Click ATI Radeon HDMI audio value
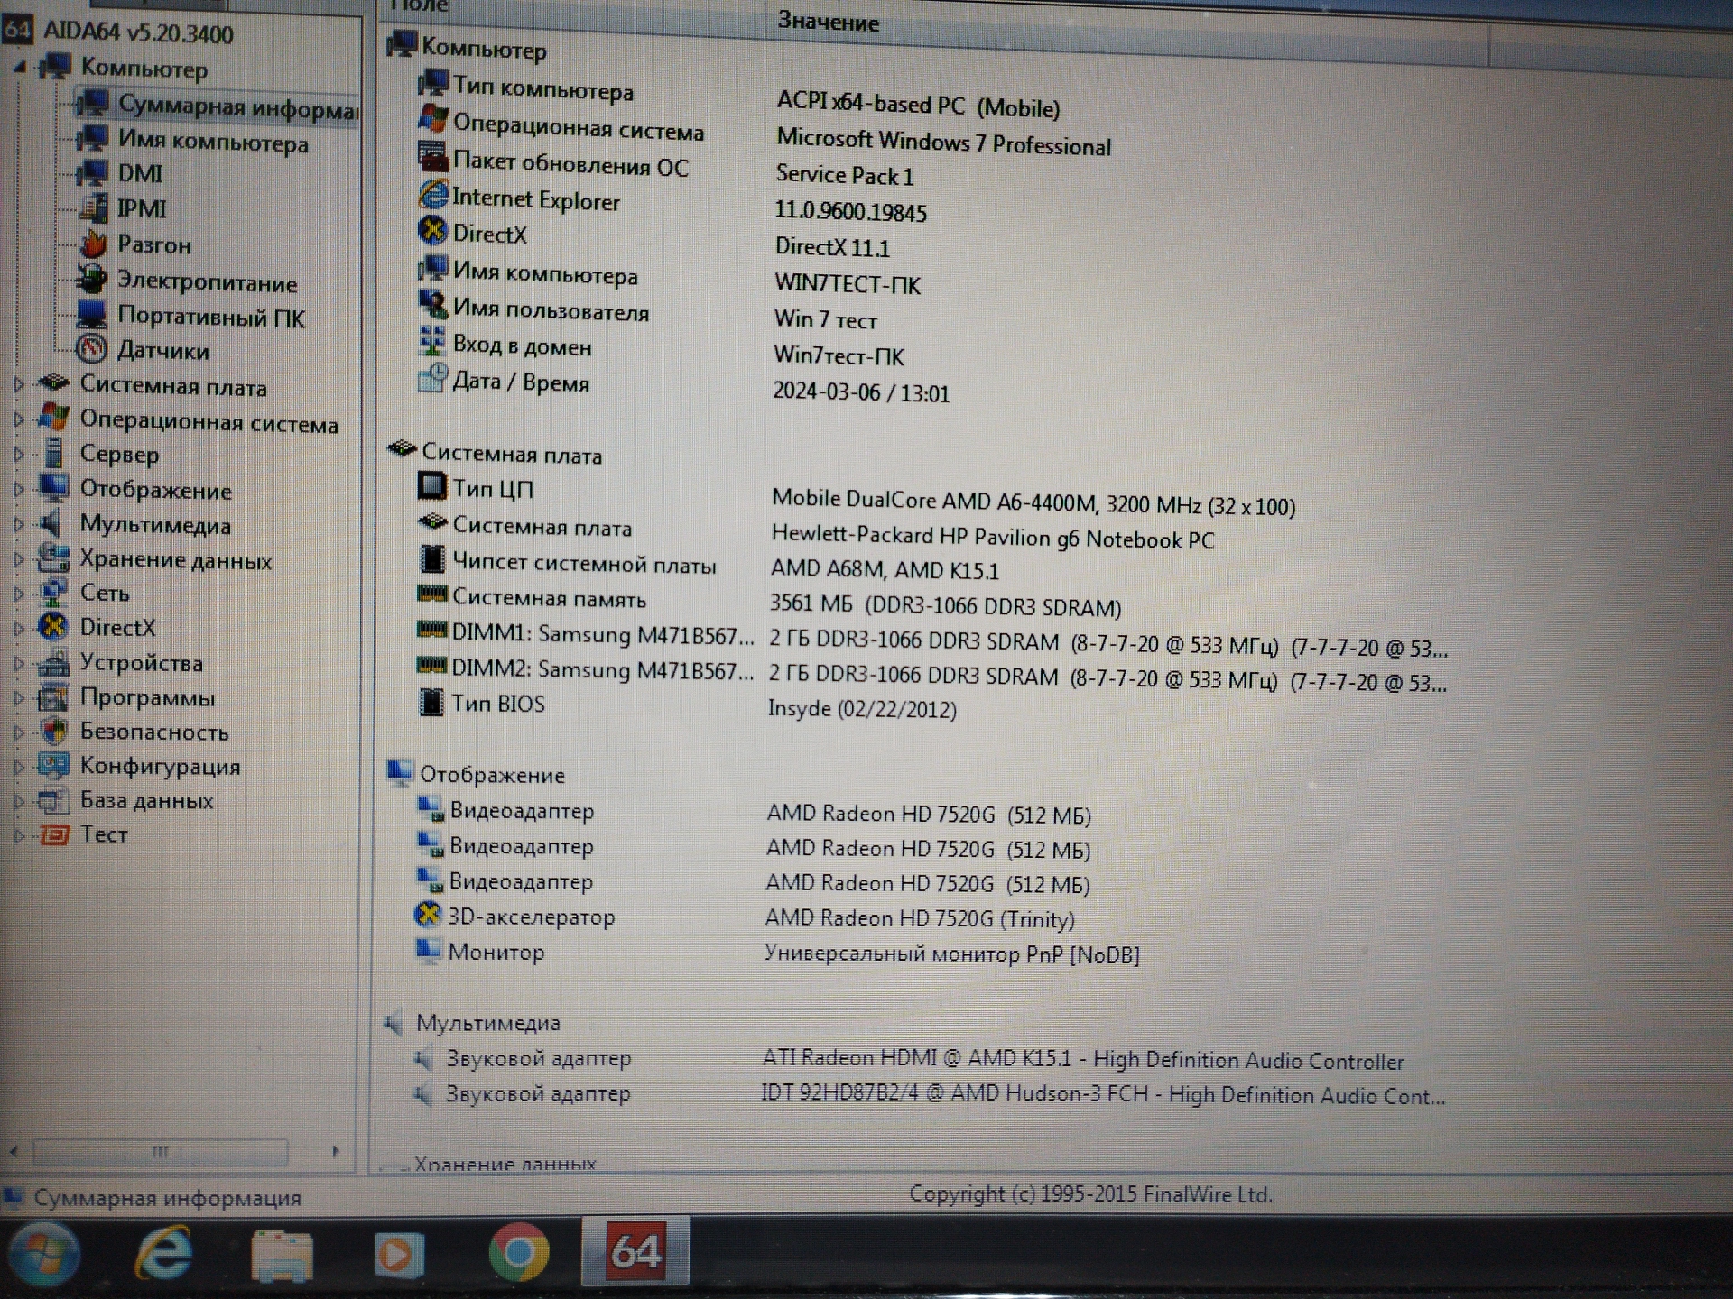The height and width of the screenshot is (1299, 1733). tap(1083, 1059)
